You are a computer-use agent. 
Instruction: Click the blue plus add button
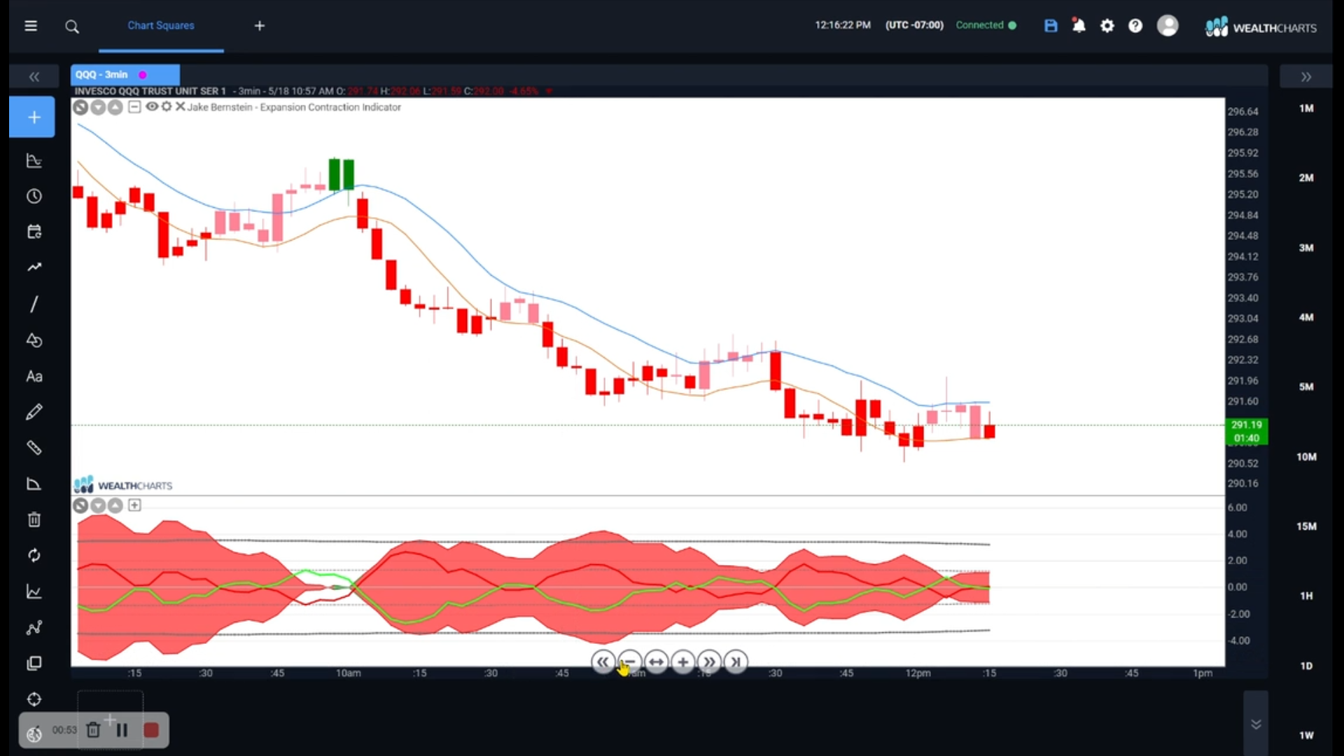pyautogui.click(x=32, y=117)
